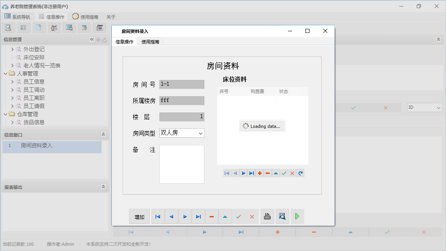446x251 pixels.
Task: Select the magnifier search tool in the toolbar
Action: [x=8, y=27]
